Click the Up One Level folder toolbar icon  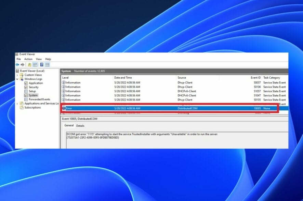(29, 65)
